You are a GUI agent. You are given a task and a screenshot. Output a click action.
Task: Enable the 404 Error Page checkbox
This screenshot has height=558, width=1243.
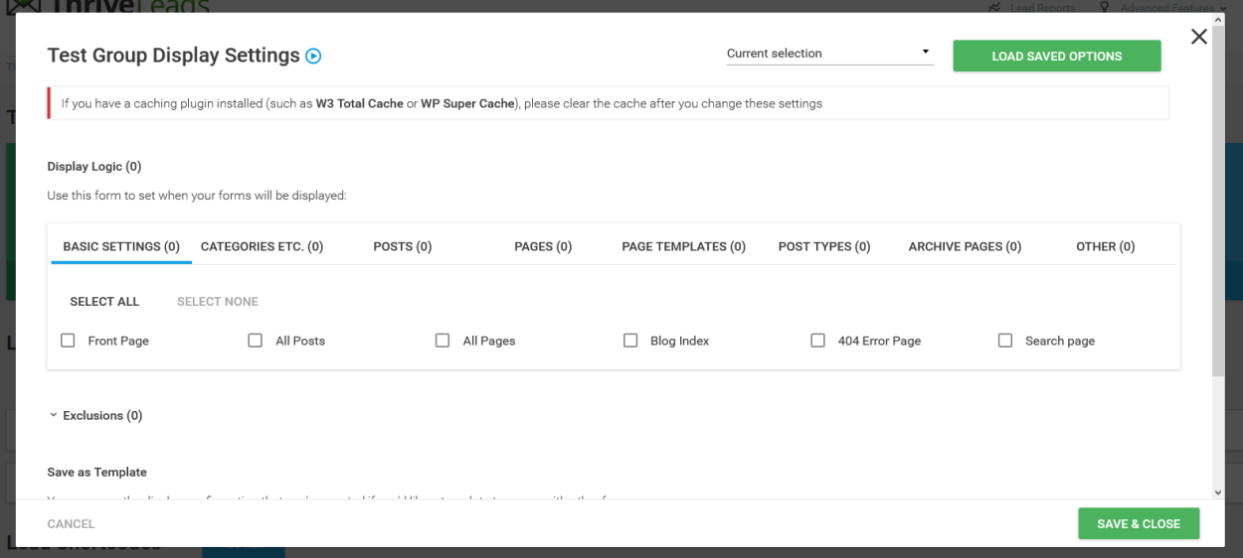pos(817,341)
